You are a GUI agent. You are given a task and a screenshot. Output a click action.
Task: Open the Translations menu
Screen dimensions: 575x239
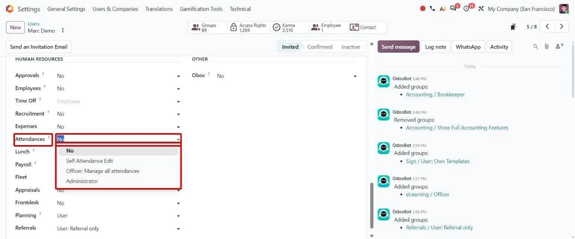coord(159,9)
